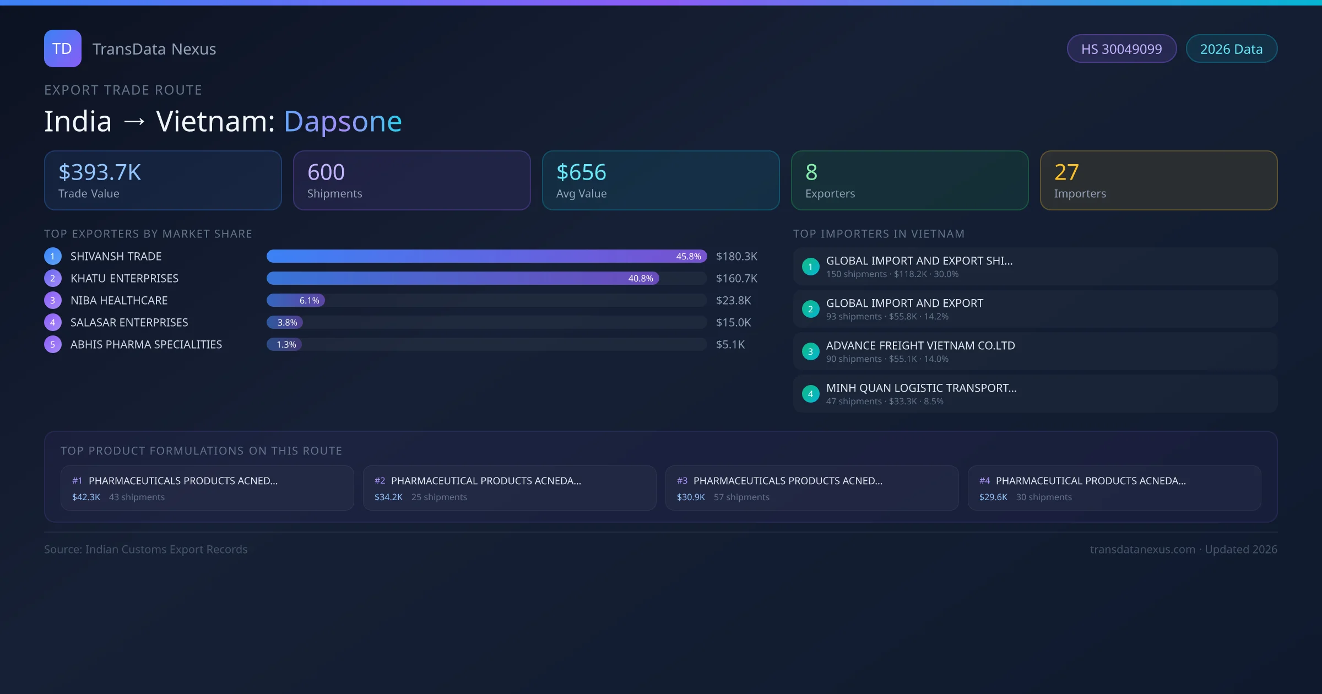Click green badge 4 for MINH QUAN LOGISTIC
The width and height of the screenshot is (1322, 694).
point(810,394)
